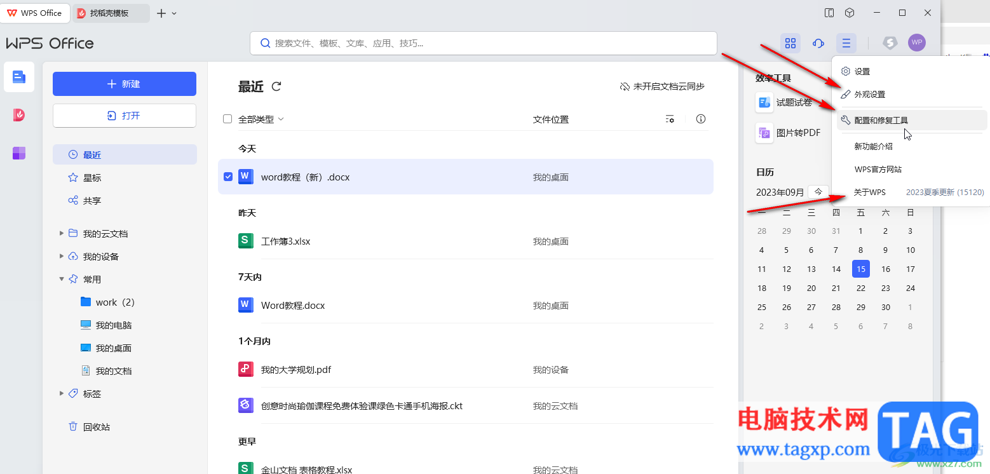The width and height of the screenshot is (990, 474).
Task: Select 配置和修复工具 menu item
Action: tap(912, 120)
